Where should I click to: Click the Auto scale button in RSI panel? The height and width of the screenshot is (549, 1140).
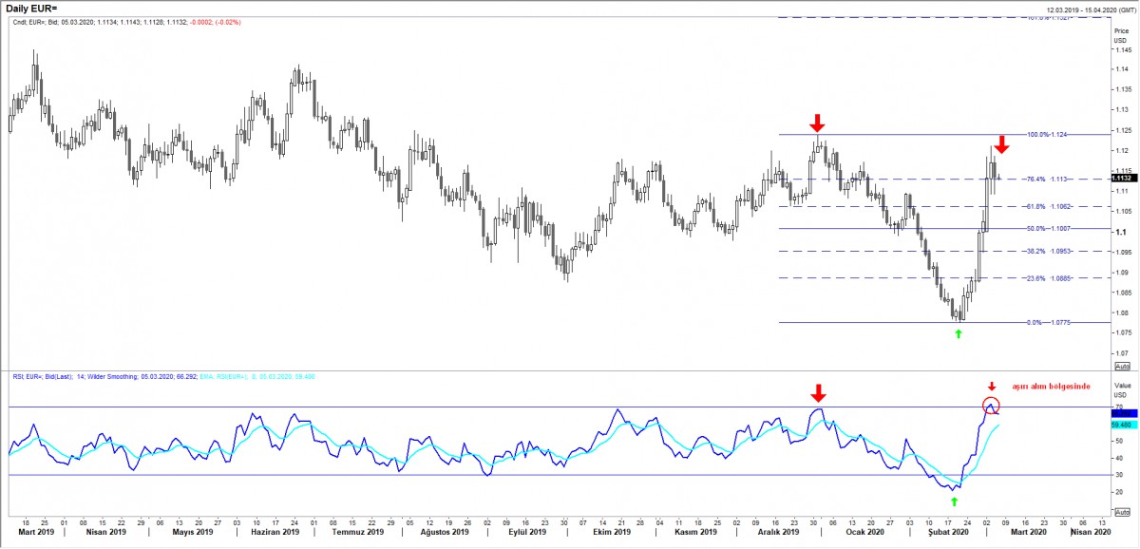tap(1121, 512)
